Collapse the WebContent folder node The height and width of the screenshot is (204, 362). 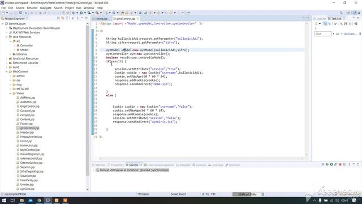[x=7, y=71]
